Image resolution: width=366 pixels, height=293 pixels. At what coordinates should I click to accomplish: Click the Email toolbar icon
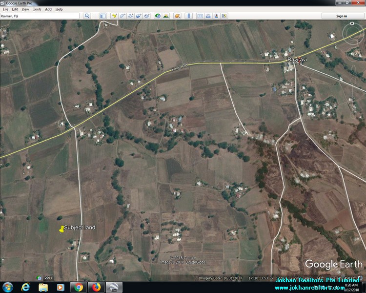[200, 16]
